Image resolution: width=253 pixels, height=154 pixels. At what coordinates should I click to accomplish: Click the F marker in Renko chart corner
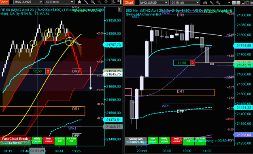(x=120, y=9)
